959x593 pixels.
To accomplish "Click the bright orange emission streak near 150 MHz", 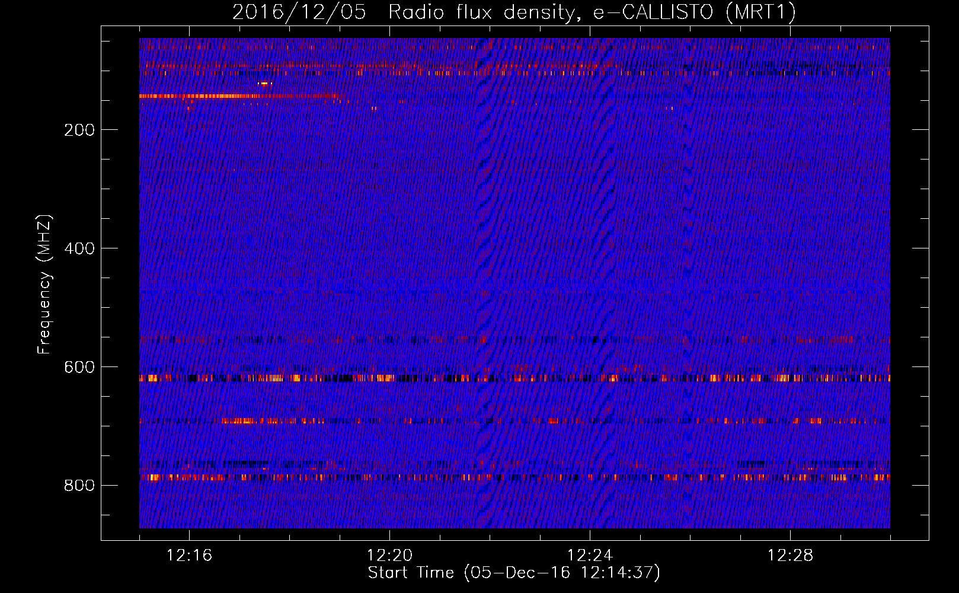I will point(240,95).
